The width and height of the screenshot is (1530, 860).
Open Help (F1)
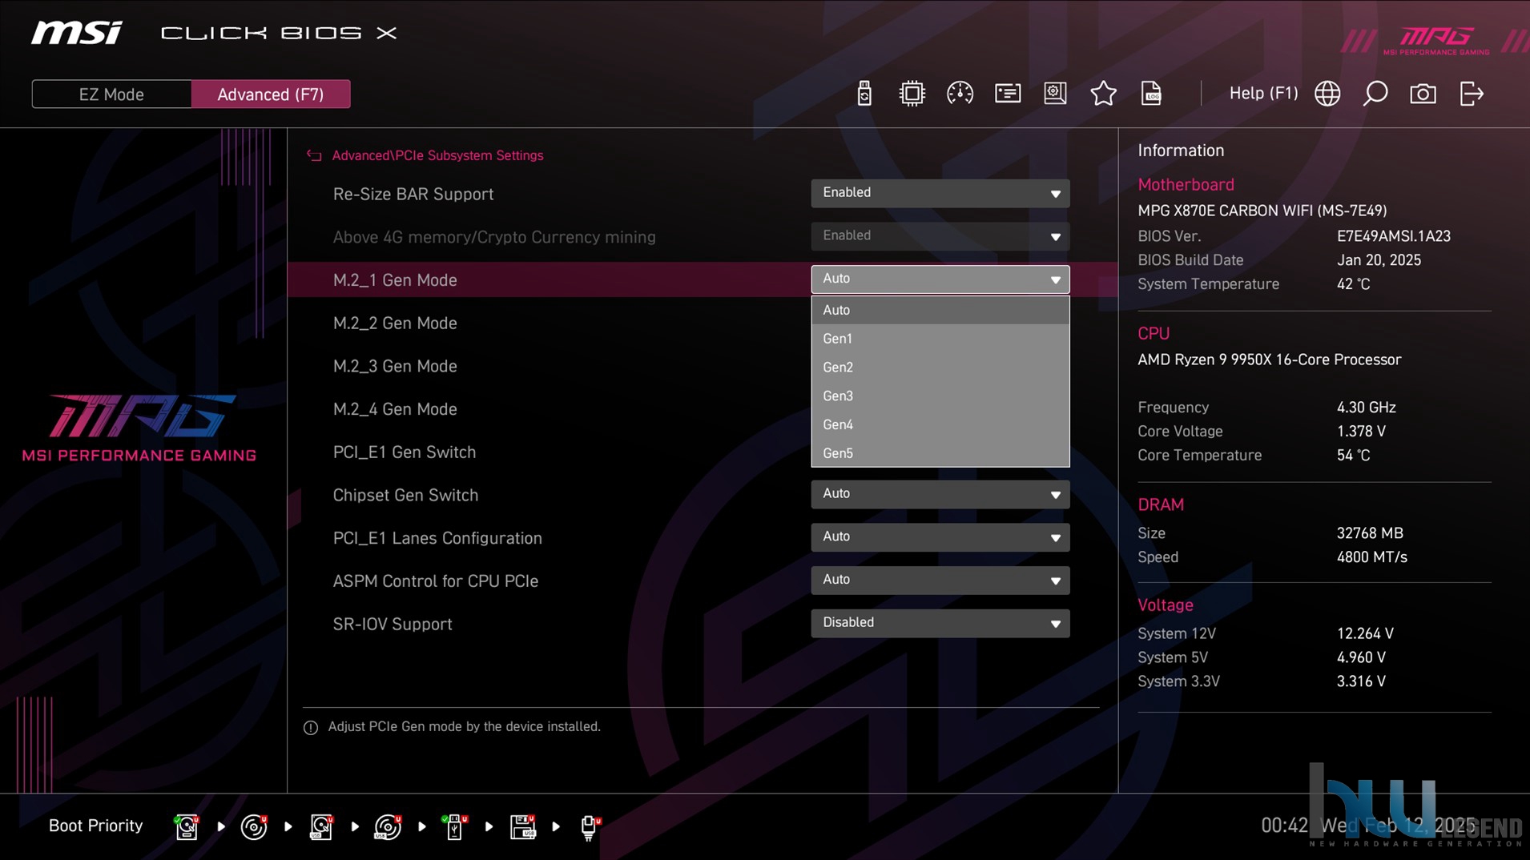(1263, 94)
